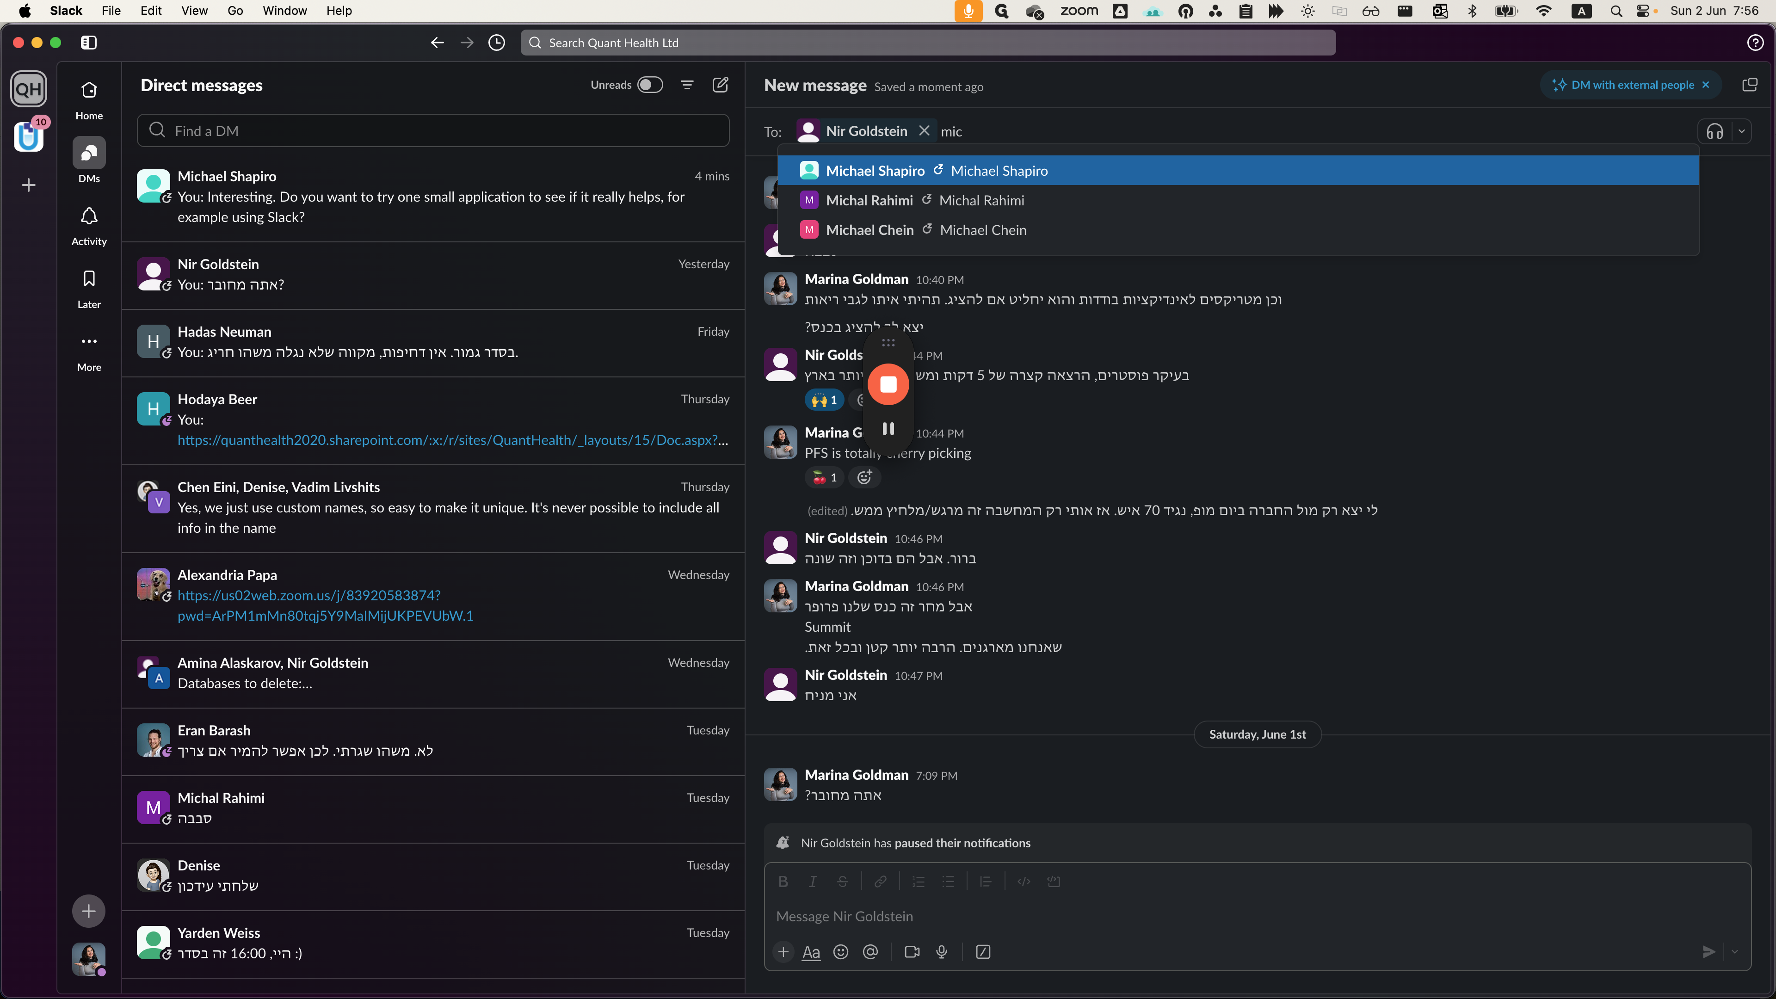Image resolution: width=1776 pixels, height=999 pixels.
Task: Click the raised hands reaction on Nir's message
Action: tap(824, 400)
